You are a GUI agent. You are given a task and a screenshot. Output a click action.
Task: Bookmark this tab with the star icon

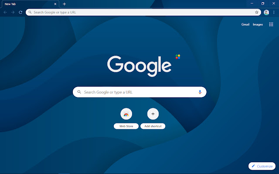tap(257, 12)
